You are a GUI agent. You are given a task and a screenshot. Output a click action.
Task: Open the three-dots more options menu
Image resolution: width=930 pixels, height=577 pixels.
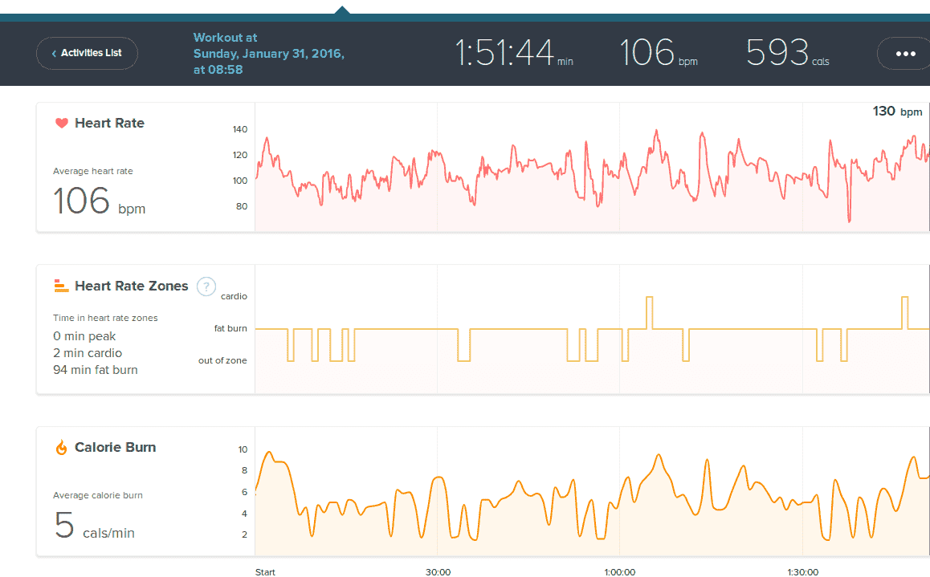point(905,54)
